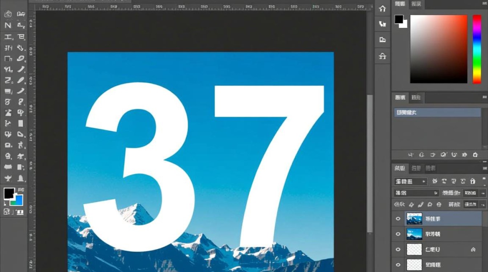
Task: Click the first icon in middle panel footer row
Action: point(411,155)
